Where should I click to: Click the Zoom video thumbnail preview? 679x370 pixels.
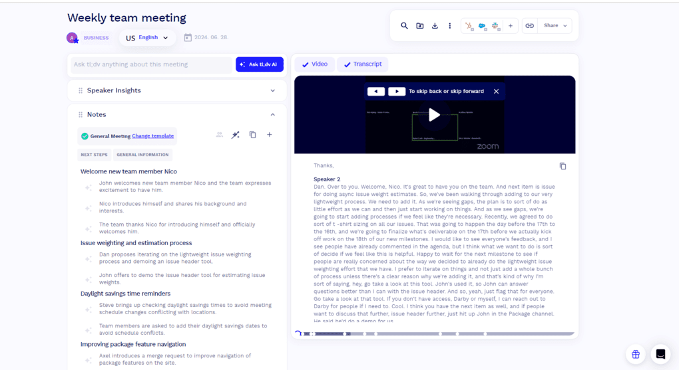click(434, 115)
